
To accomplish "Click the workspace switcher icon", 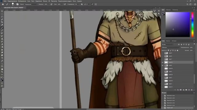I will click(191, 4).
